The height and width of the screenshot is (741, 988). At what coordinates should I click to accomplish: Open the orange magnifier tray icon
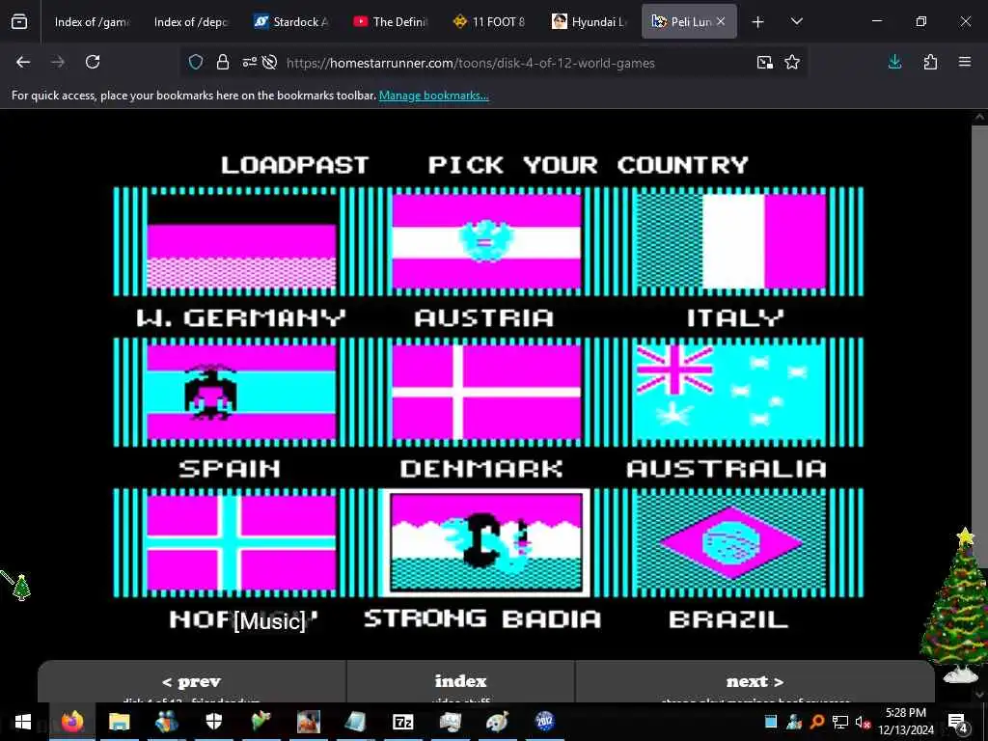[816, 722]
